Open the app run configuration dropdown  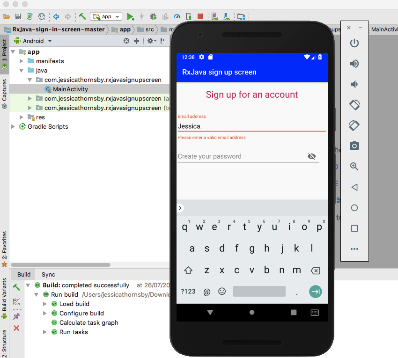point(106,17)
